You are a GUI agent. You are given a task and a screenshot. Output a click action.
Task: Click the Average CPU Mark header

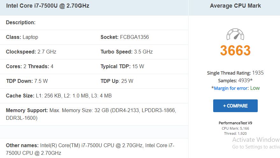[235, 6]
